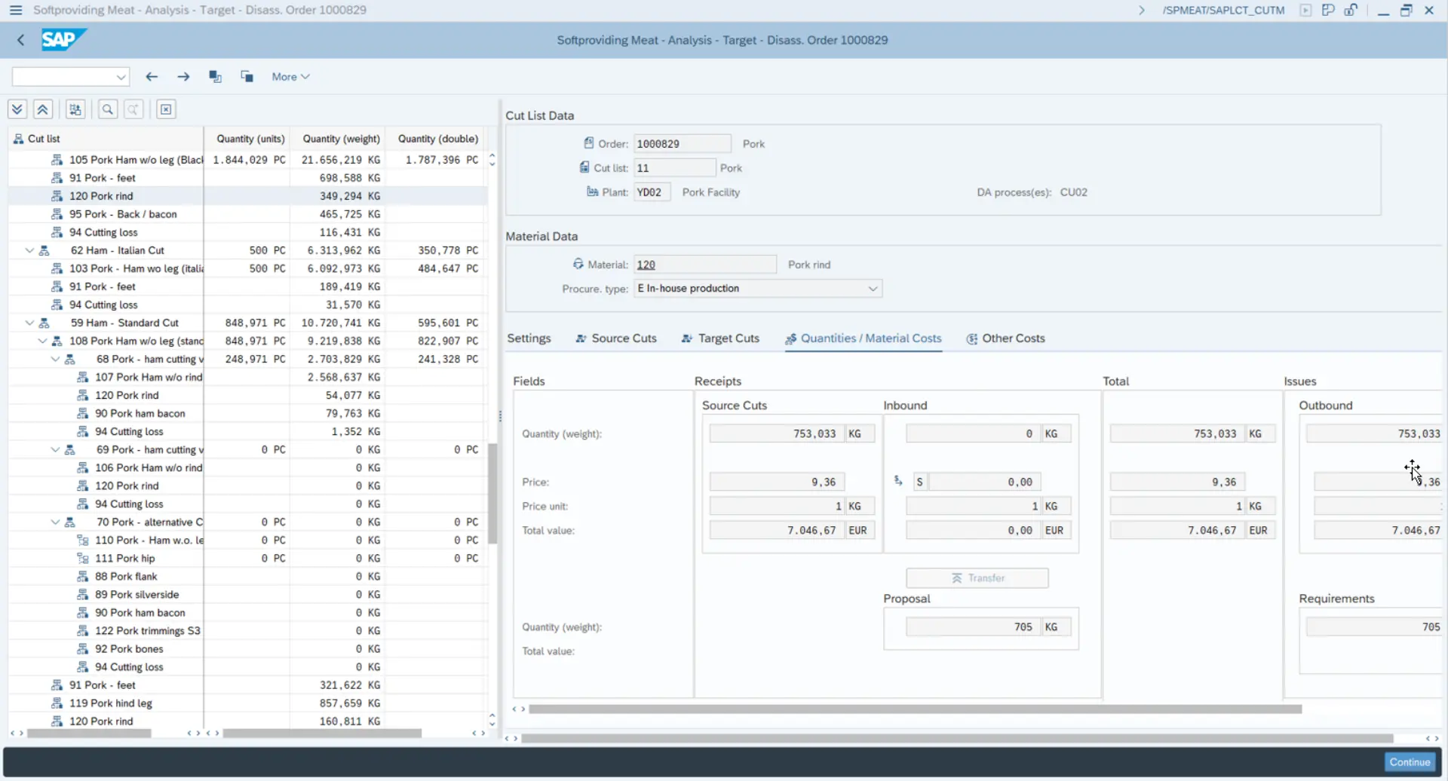Switch to the Source Cuts tab
Image resolution: width=1448 pixels, height=781 pixels.
(x=616, y=338)
